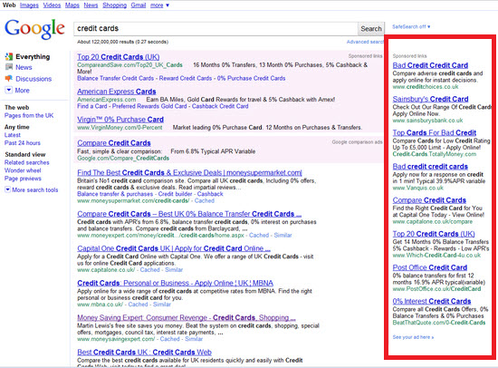498x368 pixels.
Task: Focus the search box containing 'credit cards'
Action: (x=216, y=29)
